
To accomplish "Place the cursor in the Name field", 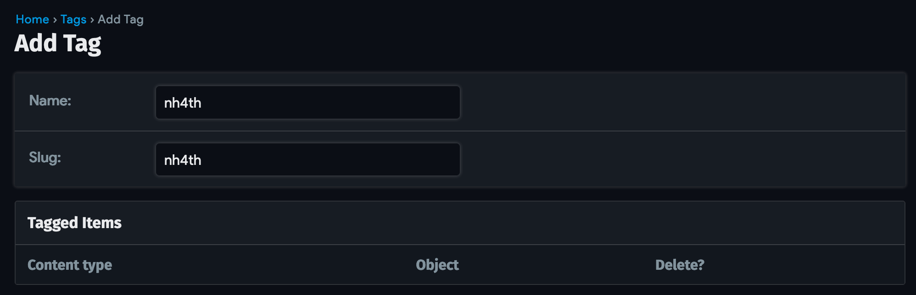I will 307,102.
